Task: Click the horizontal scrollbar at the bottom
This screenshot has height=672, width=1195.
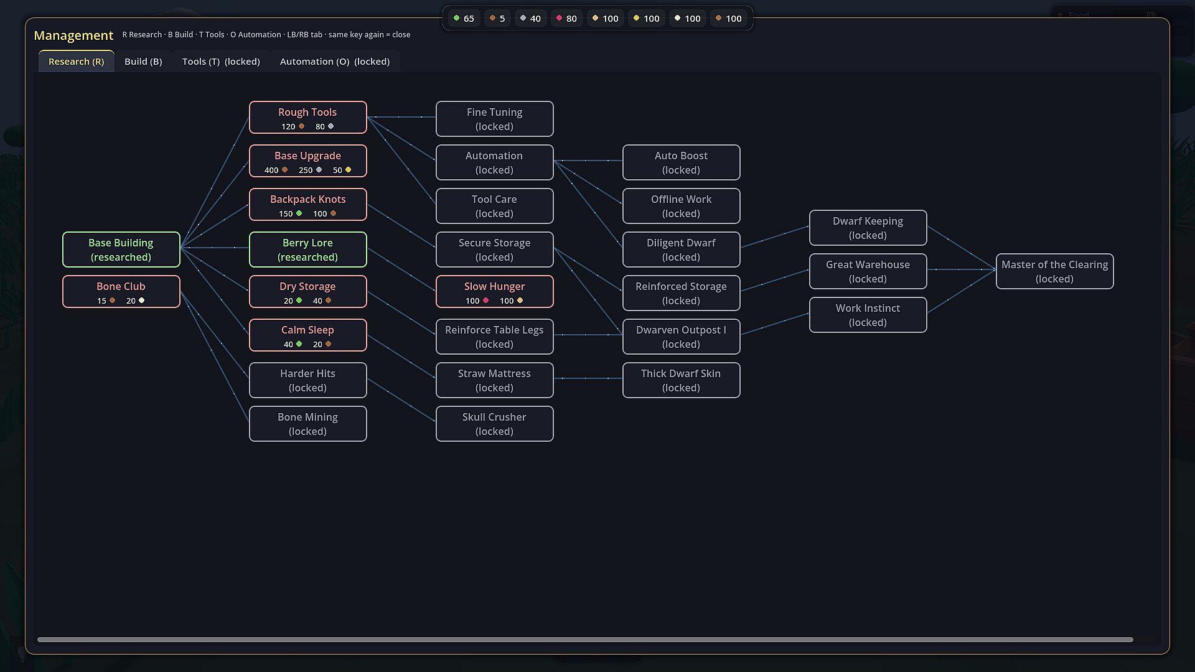Action: coord(585,640)
